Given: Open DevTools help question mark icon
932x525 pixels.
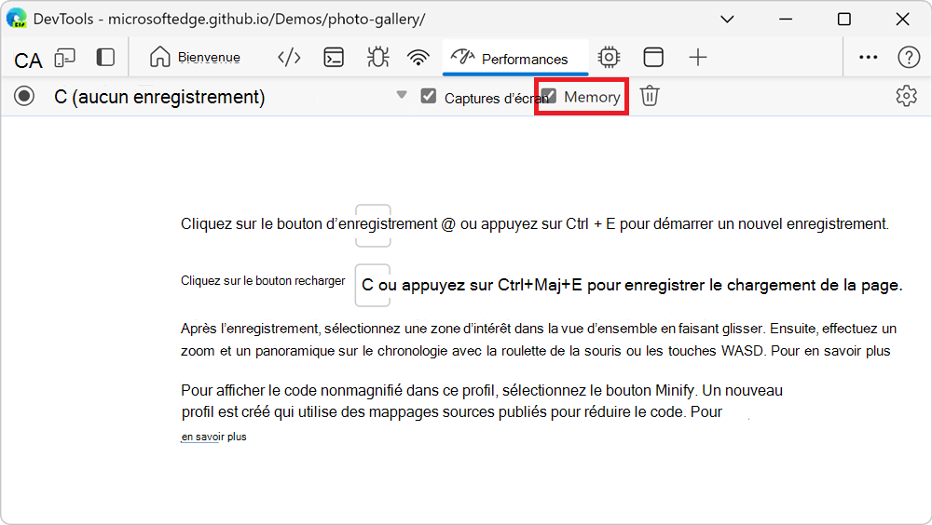Looking at the screenshot, I should pyautogui.click(x=909, y=57).
